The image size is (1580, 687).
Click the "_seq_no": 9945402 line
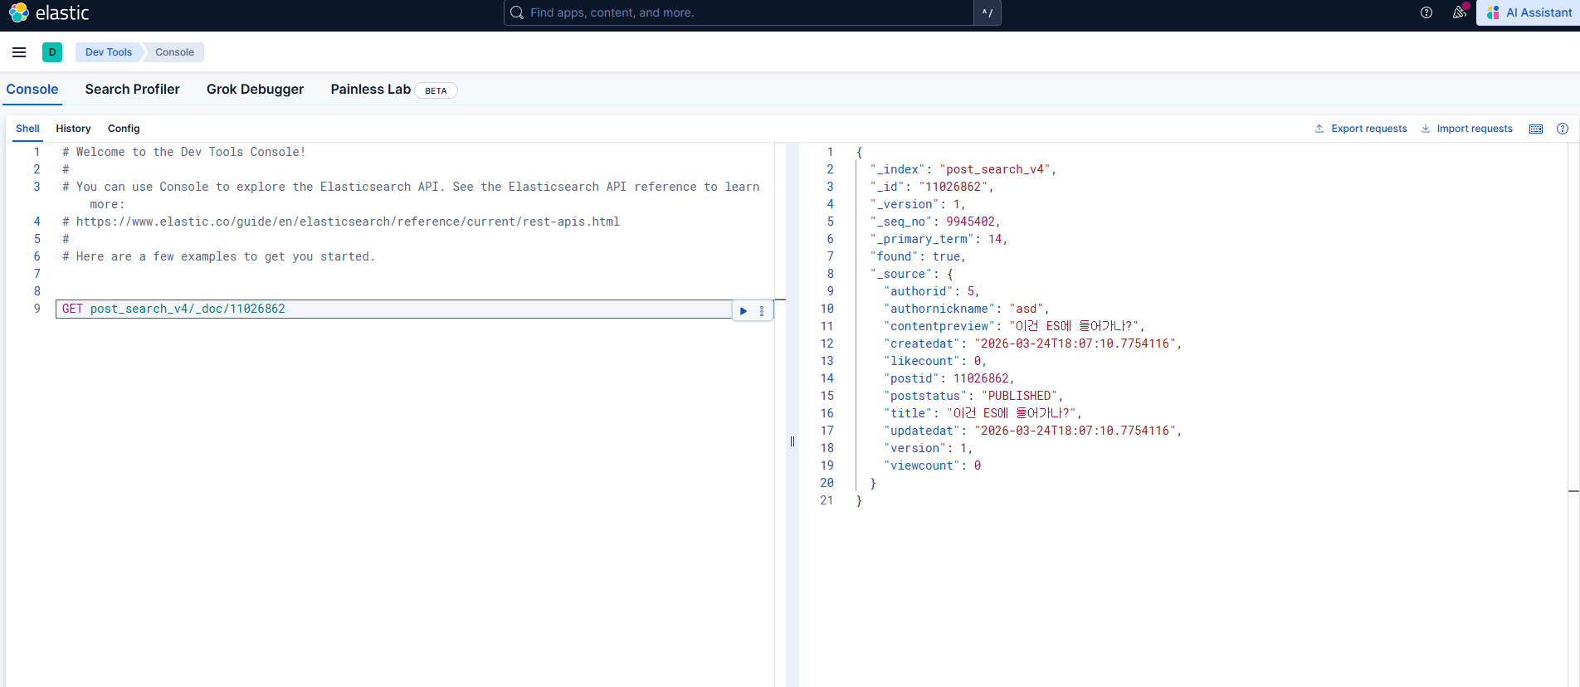click(x=935, y=222)
